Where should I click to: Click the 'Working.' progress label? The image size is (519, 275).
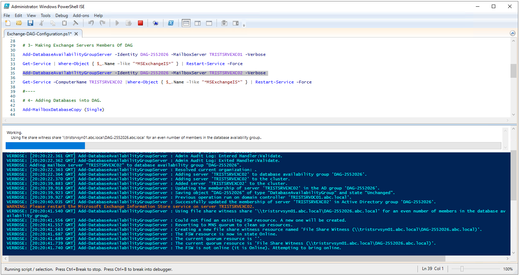pos(14,133)
